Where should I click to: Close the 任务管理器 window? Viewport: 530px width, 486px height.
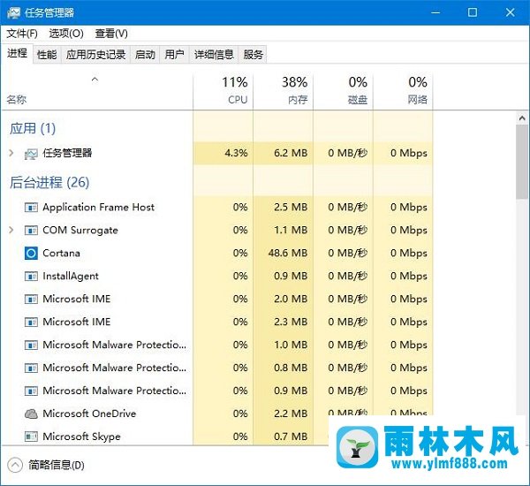tap(510, 12)
